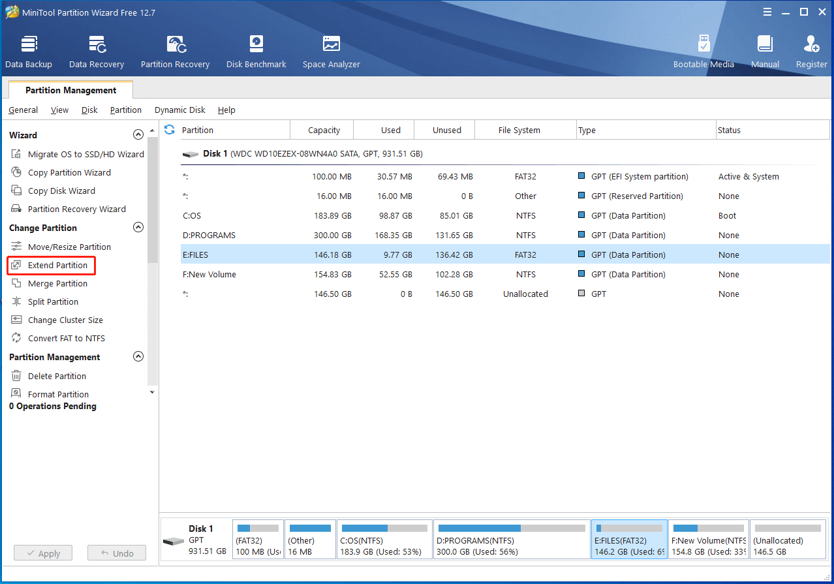Select Convert FAT to NTFS
The height and width of the screenshot is (584, 834).
pyautogui.click(x=57, y=339)
